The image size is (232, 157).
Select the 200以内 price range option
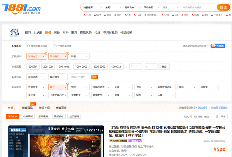(33, 67)
